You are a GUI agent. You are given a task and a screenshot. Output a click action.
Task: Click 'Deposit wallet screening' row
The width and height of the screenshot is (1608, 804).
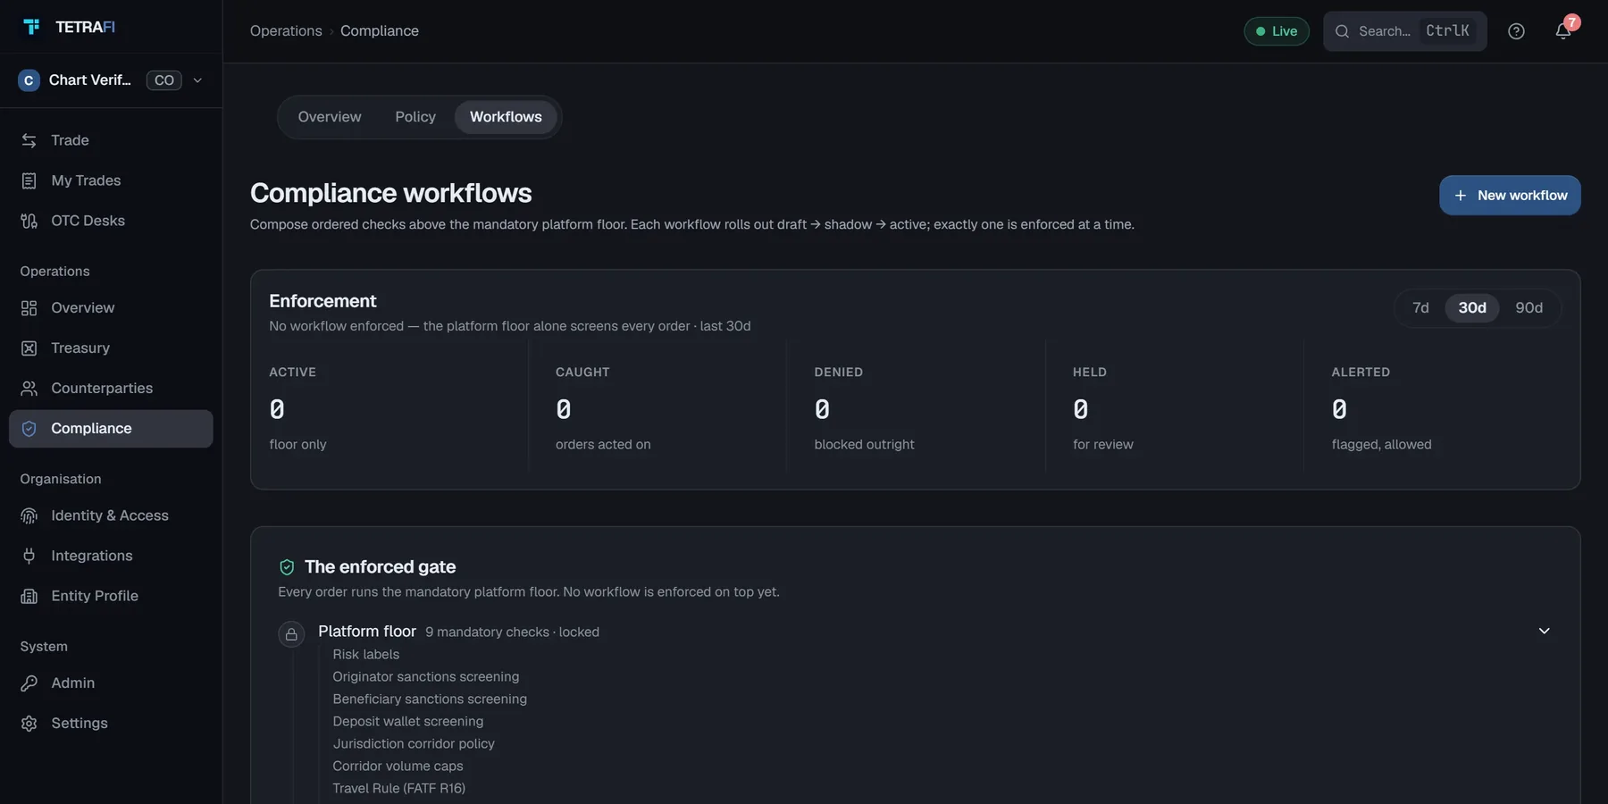point(408,722)
